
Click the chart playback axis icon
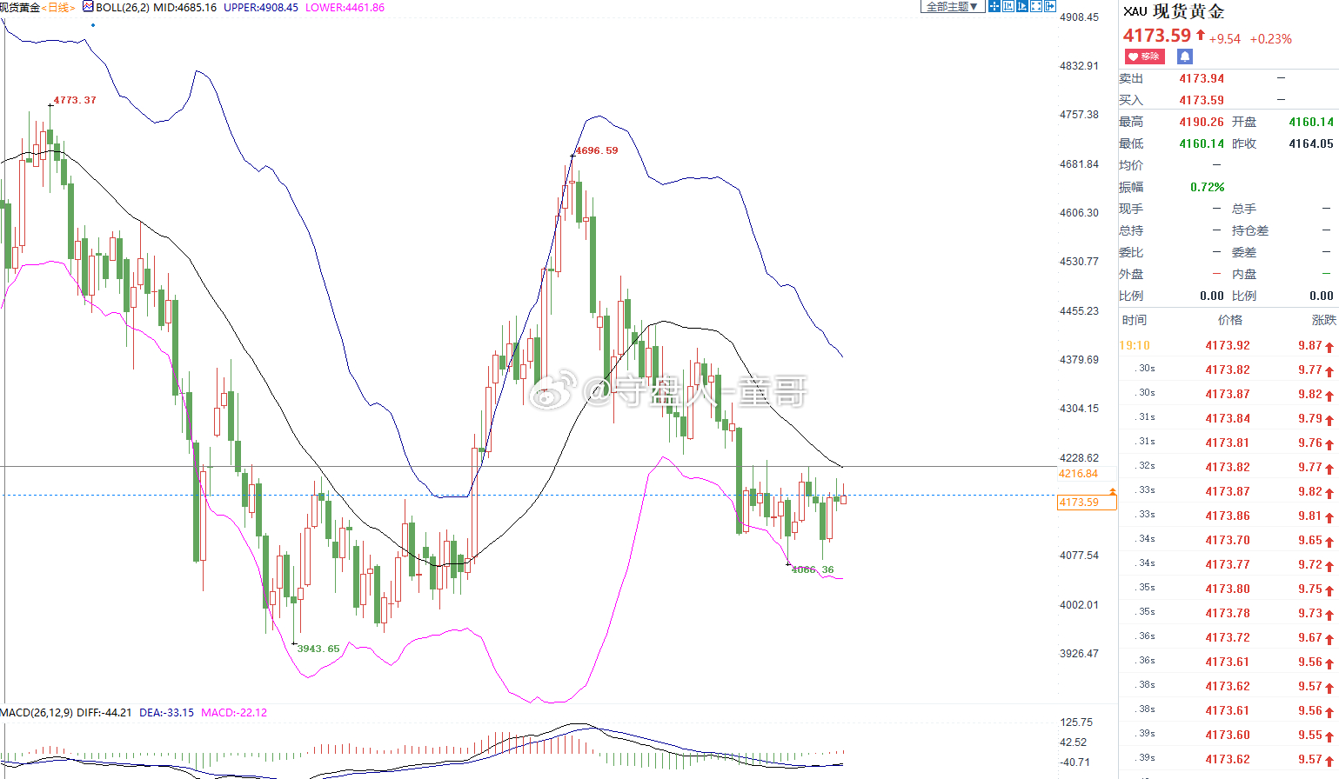click(1022, 6)
